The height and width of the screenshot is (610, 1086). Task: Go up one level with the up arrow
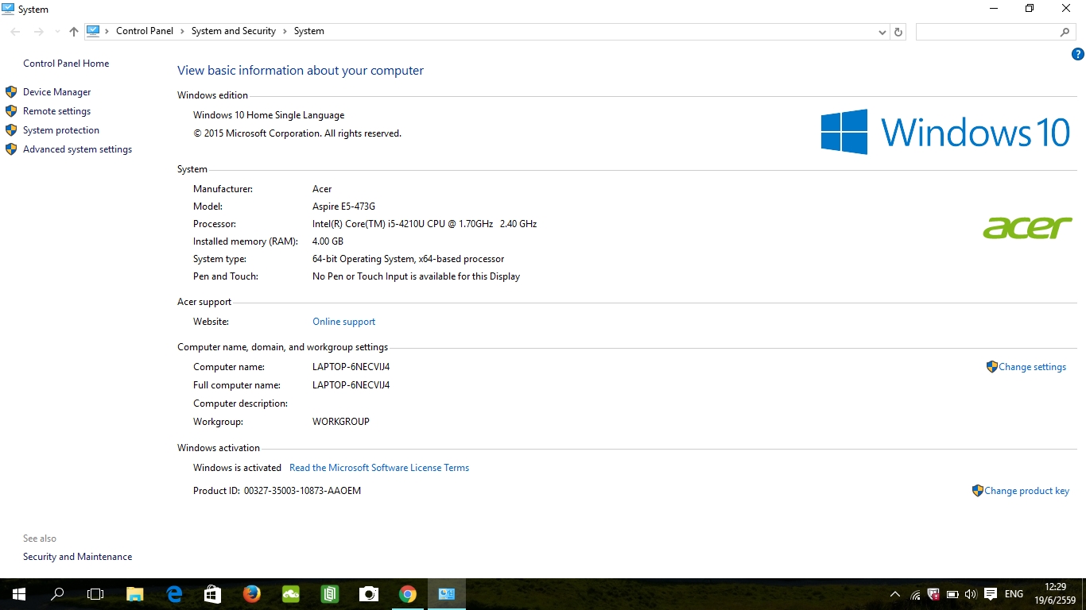74,32
